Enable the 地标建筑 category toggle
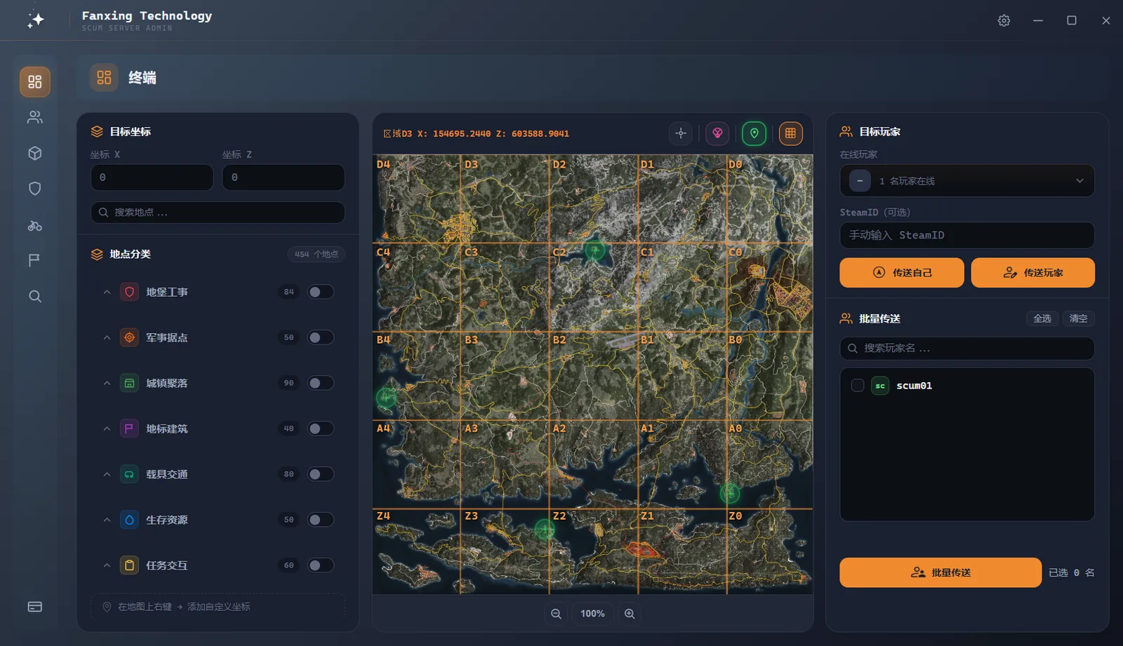Image resolution: width=1123 pixels, height=646 pixels. pyautogui.click(x=320, y=429)
